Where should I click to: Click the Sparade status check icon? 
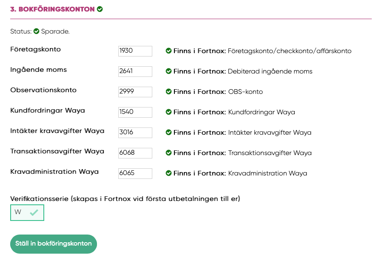[36, 31]
